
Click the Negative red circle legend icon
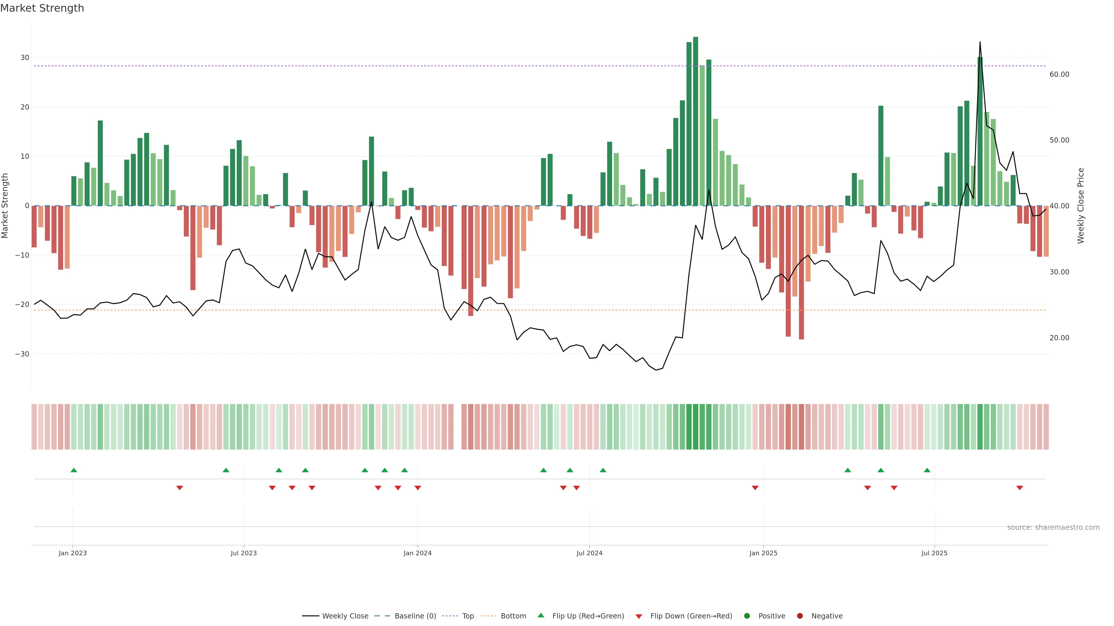coord(800,616)
